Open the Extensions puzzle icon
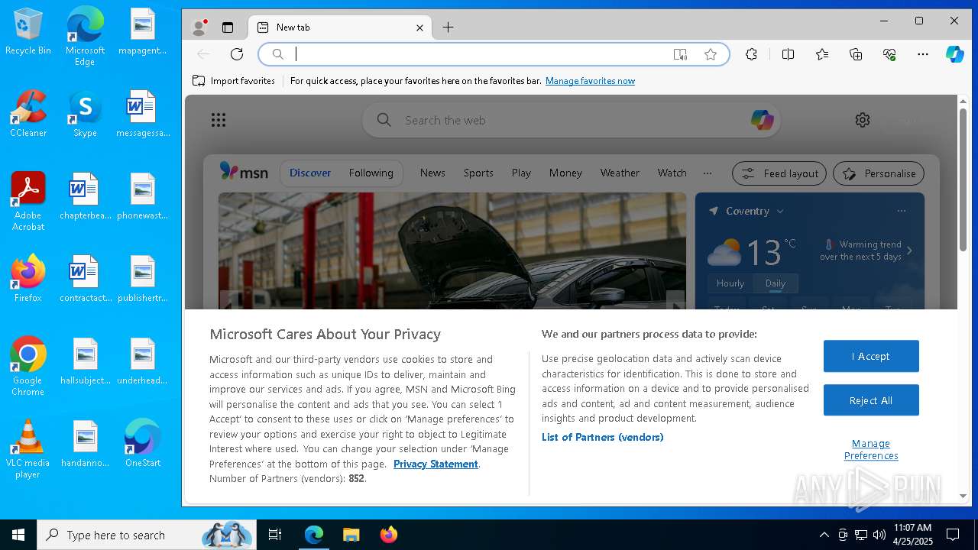 tap(751, 54)
